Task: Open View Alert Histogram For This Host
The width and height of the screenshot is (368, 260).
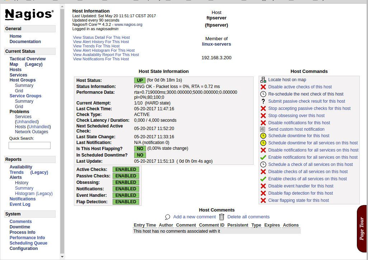Action: (104, 50)
